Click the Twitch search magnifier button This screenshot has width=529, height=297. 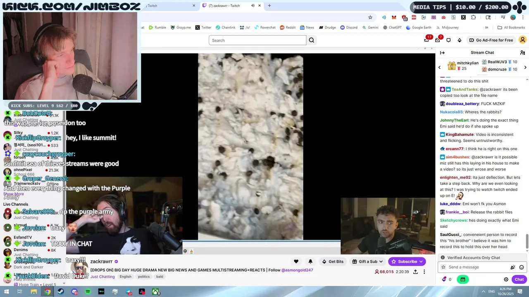[312, 40]
